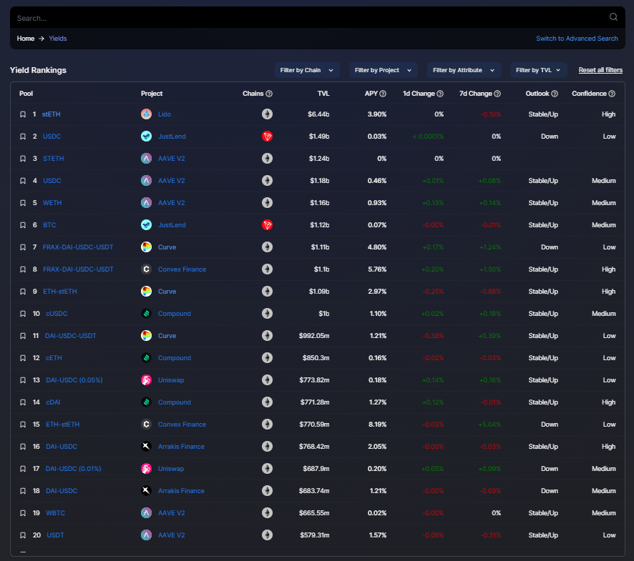Open the cETH pool link
The image size is (634, 561).
pos(54,358)
